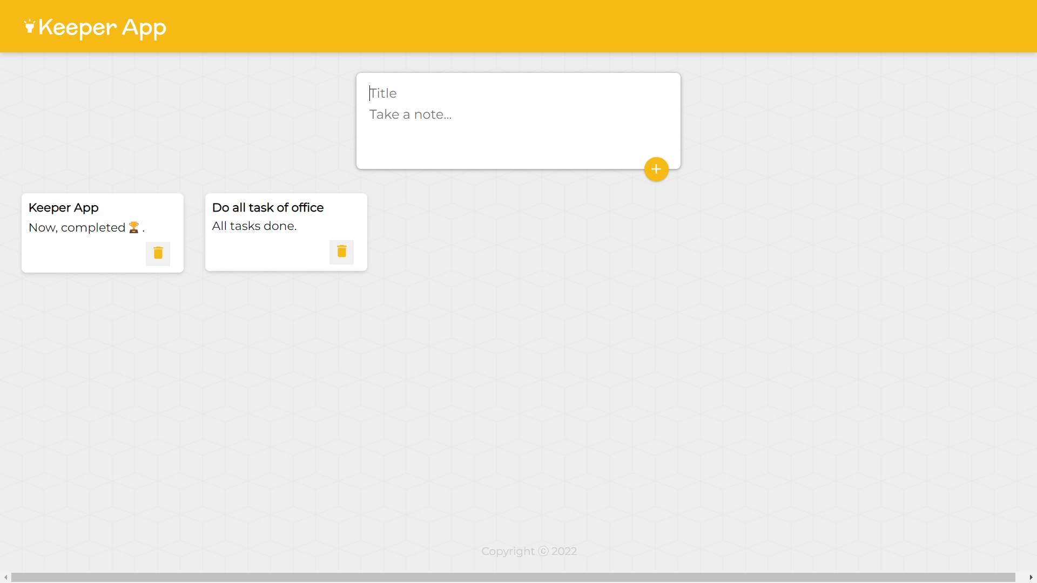Click the trophy emoji in the note
This screenshot has width=1037, height=583.
click(x=134, y=228)
